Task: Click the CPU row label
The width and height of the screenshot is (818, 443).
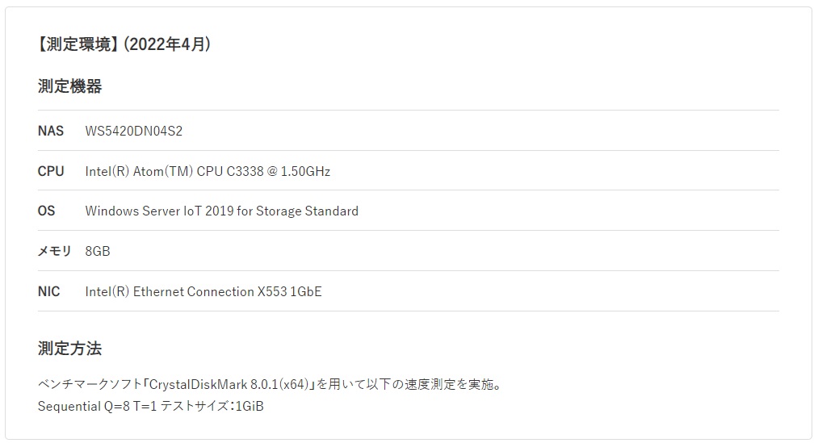Action: [x=51, y=171]
